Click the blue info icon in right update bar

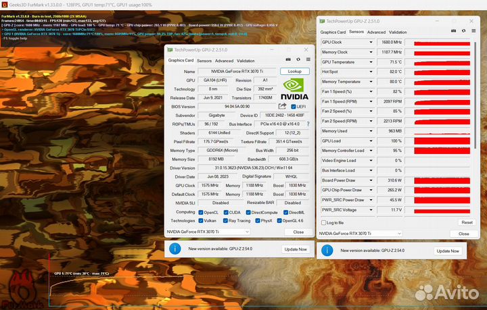[327, 250]
